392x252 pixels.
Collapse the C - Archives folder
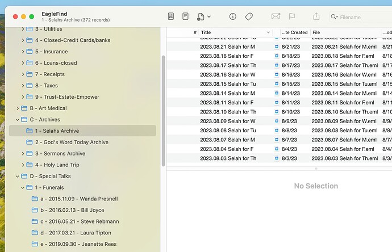click(x=18, y=120)
